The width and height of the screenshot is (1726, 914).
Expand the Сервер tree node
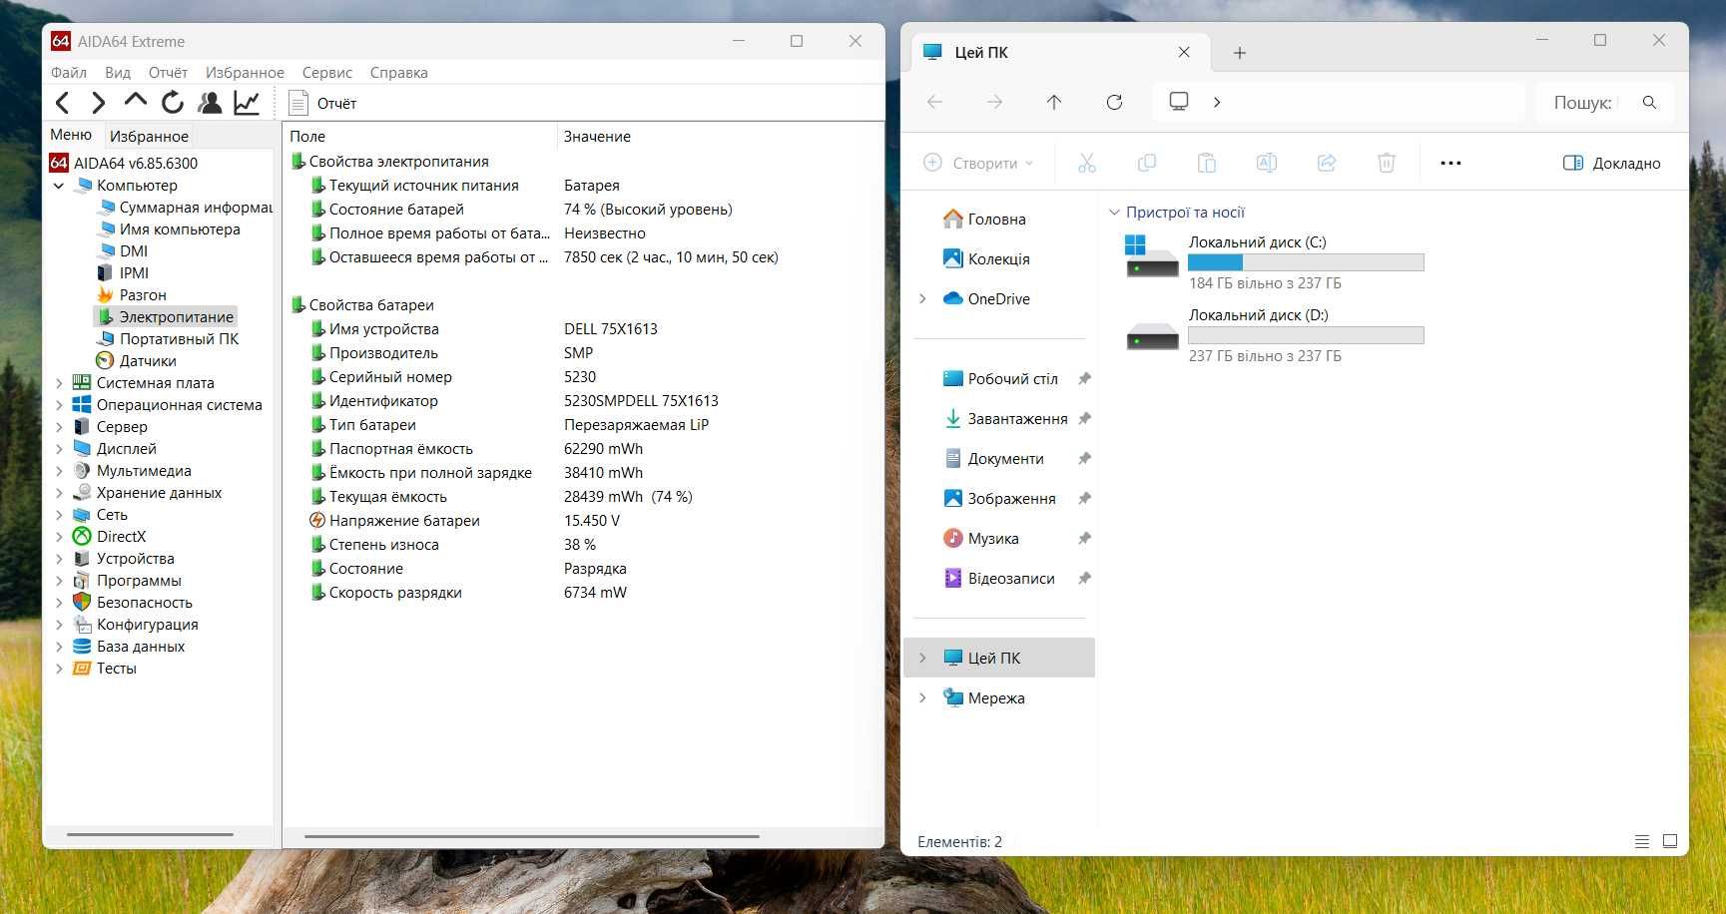tap(59, 427)
